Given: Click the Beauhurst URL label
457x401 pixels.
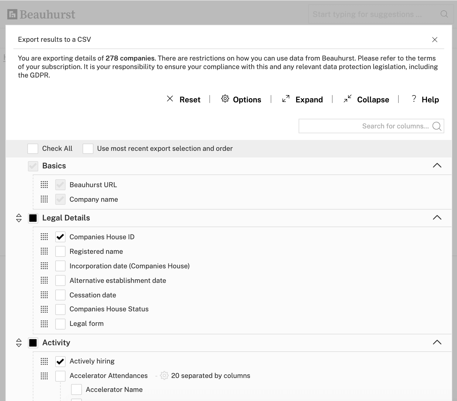Looking at the screenshot, I should 93,185.
